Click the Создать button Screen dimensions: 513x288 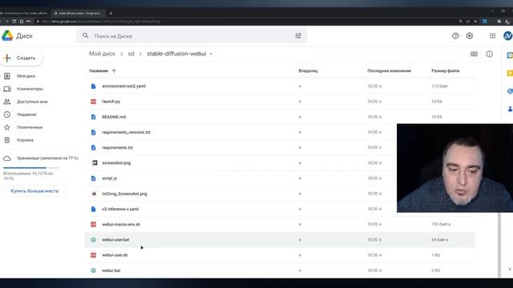click(x=22, y=58)
